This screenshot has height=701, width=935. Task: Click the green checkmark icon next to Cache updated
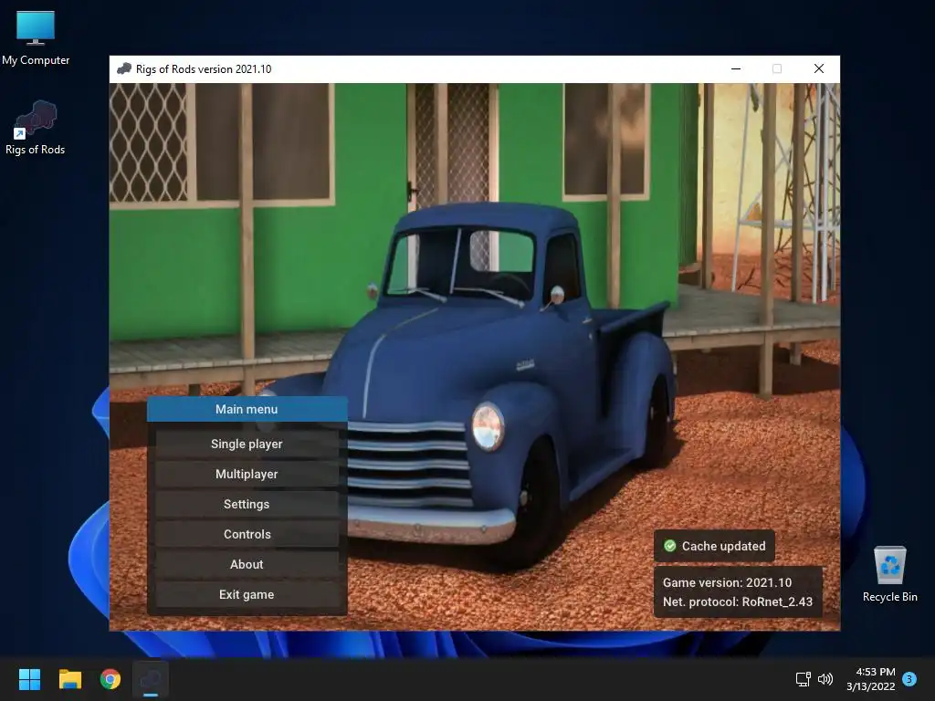click(669, 546)
